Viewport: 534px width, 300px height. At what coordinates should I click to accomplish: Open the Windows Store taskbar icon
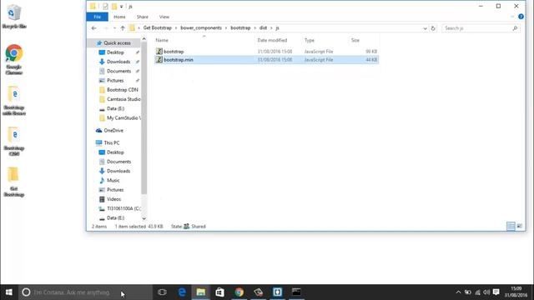point(219,292)
